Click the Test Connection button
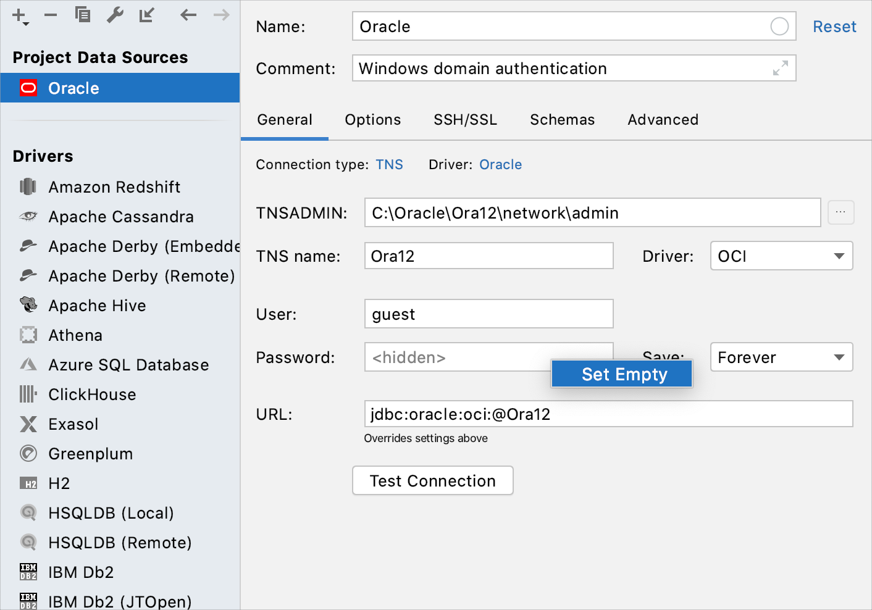The image size is (872, 610). (x=433, y=480)
